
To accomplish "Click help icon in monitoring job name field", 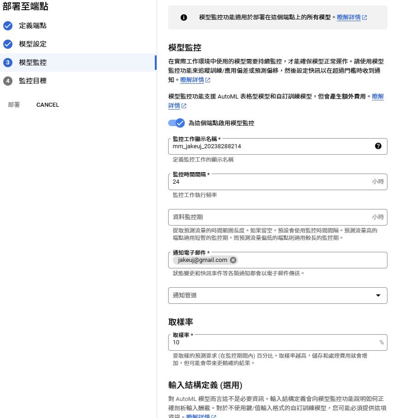I will pos(378,146).
